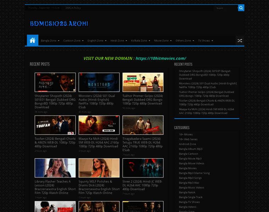The height and width of the screenshot is (212, 269).
Task: Open the Bangla Natok category
Action: coord(187,192)
